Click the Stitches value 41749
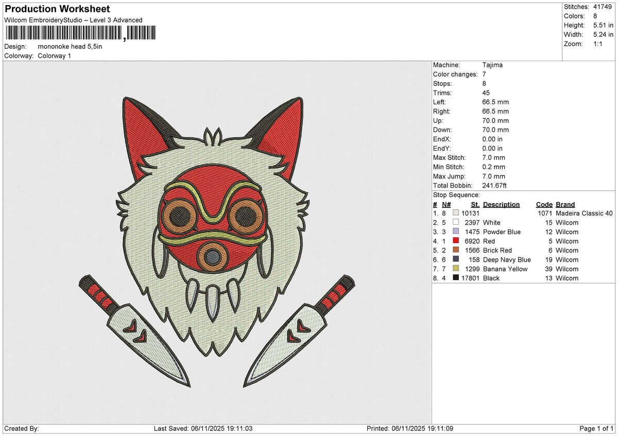Screen dimensions: 618x436 604,7
